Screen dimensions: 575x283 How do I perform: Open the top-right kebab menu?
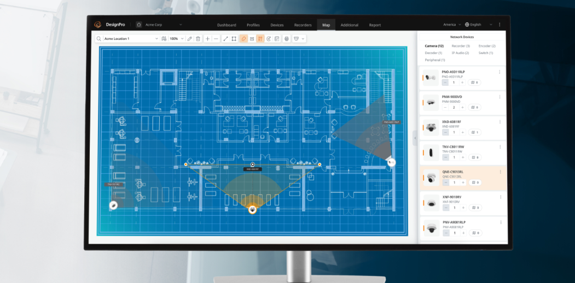(x=500, y=25)
